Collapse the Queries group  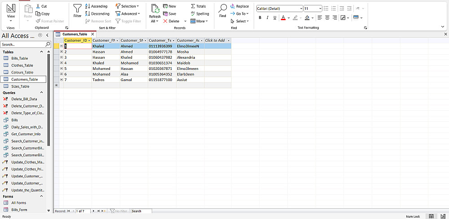(x=41, y=93)
